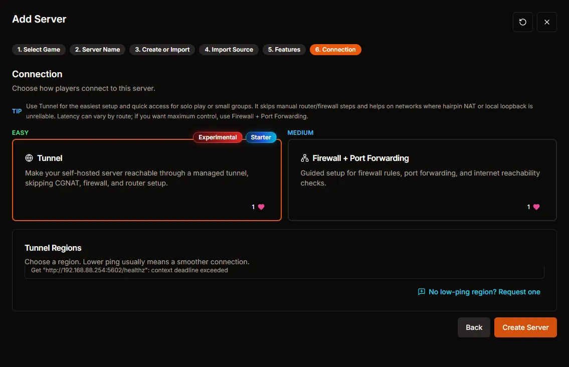This screenshot has height=367, width=569.
Task: Switch to the 5. Features step
Action: click(x=284, y=49)
